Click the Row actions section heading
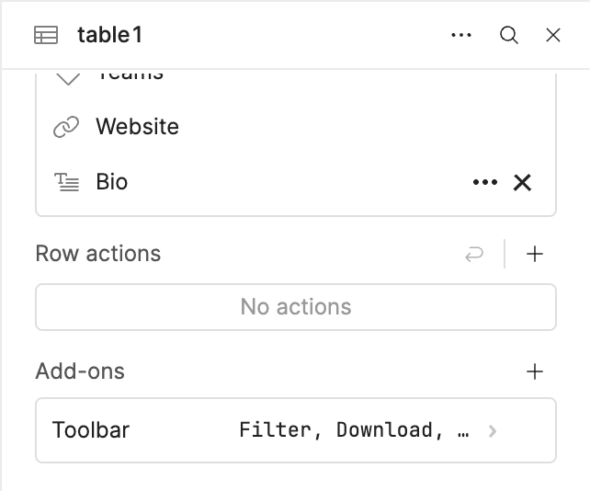The image size is (590, 491). click(x=98, y=255)
